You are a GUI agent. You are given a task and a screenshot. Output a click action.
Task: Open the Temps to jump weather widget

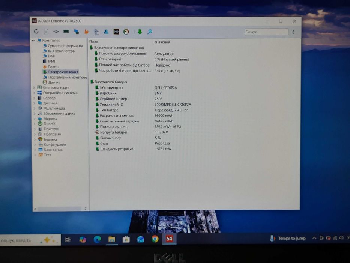[288, 239]
